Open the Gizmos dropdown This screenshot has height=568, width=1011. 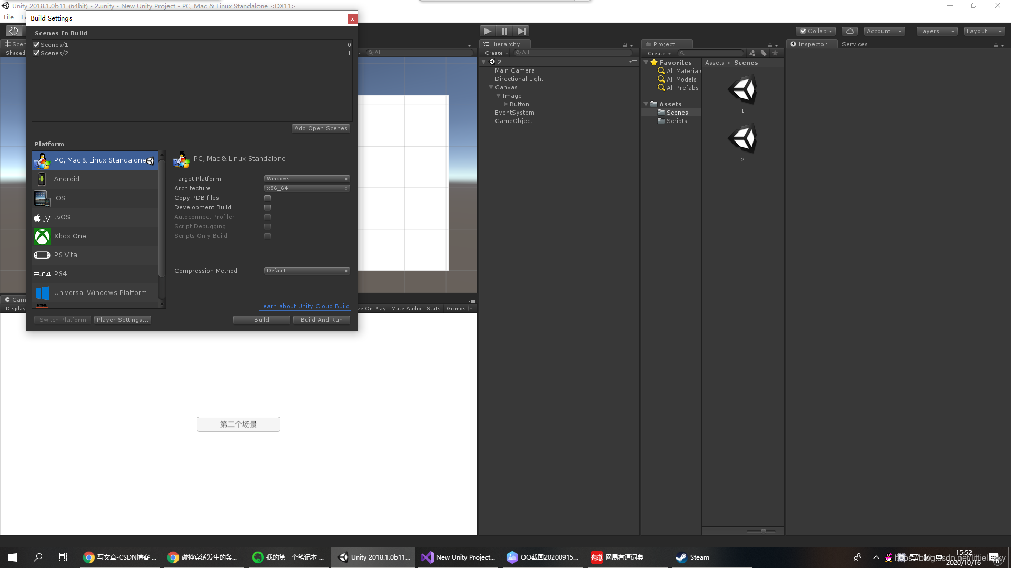(459, 309)
